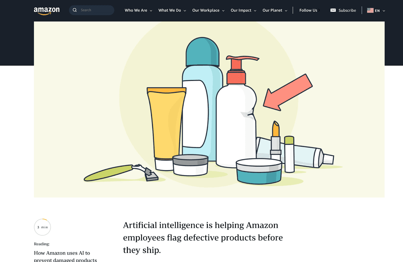
Task: Click the Subscribe text link
Action: (x=347, y=10)
